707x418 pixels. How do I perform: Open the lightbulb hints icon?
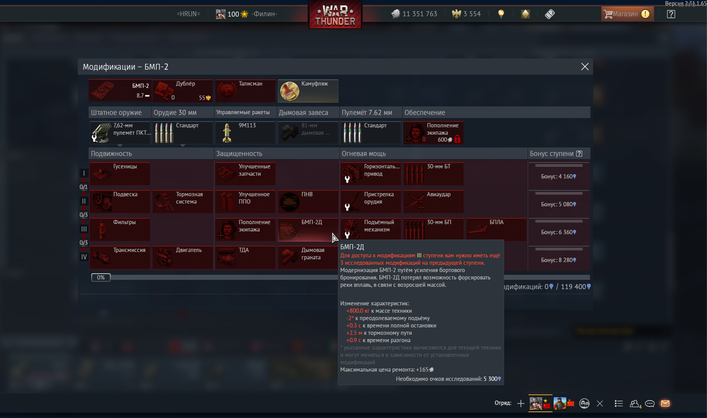coord(501,14)
